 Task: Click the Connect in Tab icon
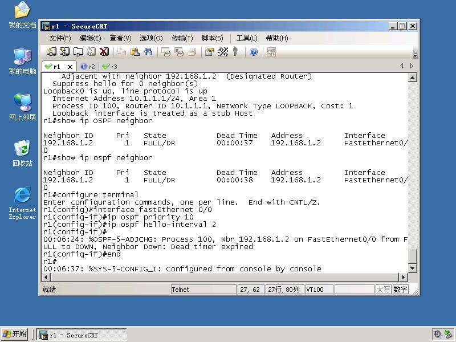[78, 52]
